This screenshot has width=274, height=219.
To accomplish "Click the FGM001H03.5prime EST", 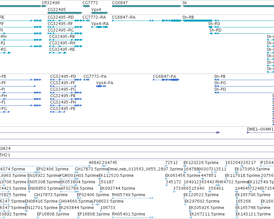I will [79, 176].
